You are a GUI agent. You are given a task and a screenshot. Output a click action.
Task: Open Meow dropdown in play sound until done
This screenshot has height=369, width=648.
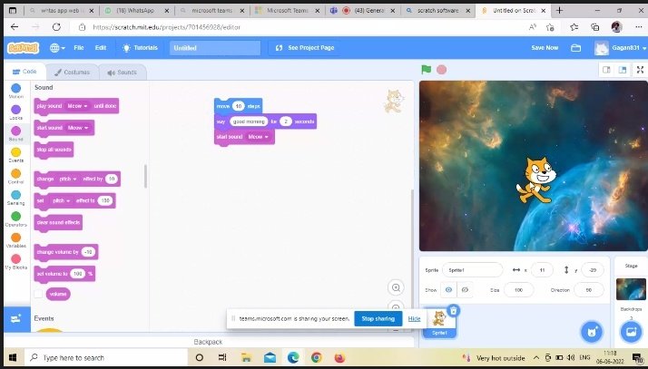(x=77, y=106)
